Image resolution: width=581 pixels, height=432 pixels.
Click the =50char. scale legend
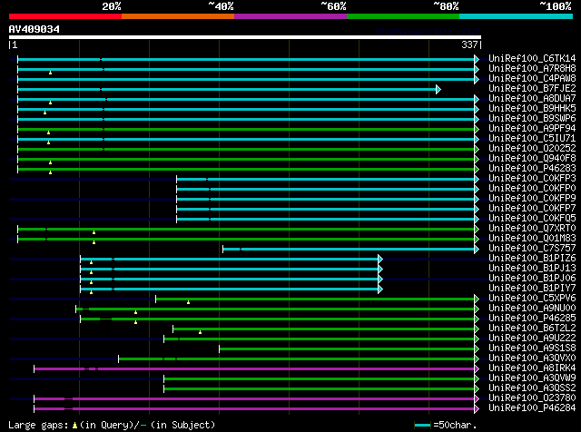446,425
